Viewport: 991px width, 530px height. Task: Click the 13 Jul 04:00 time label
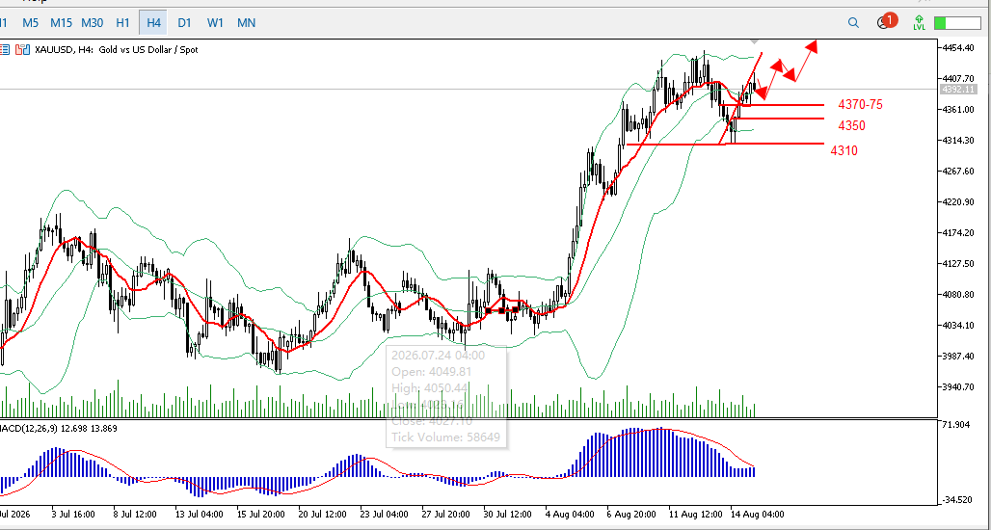tap(200, 515)
